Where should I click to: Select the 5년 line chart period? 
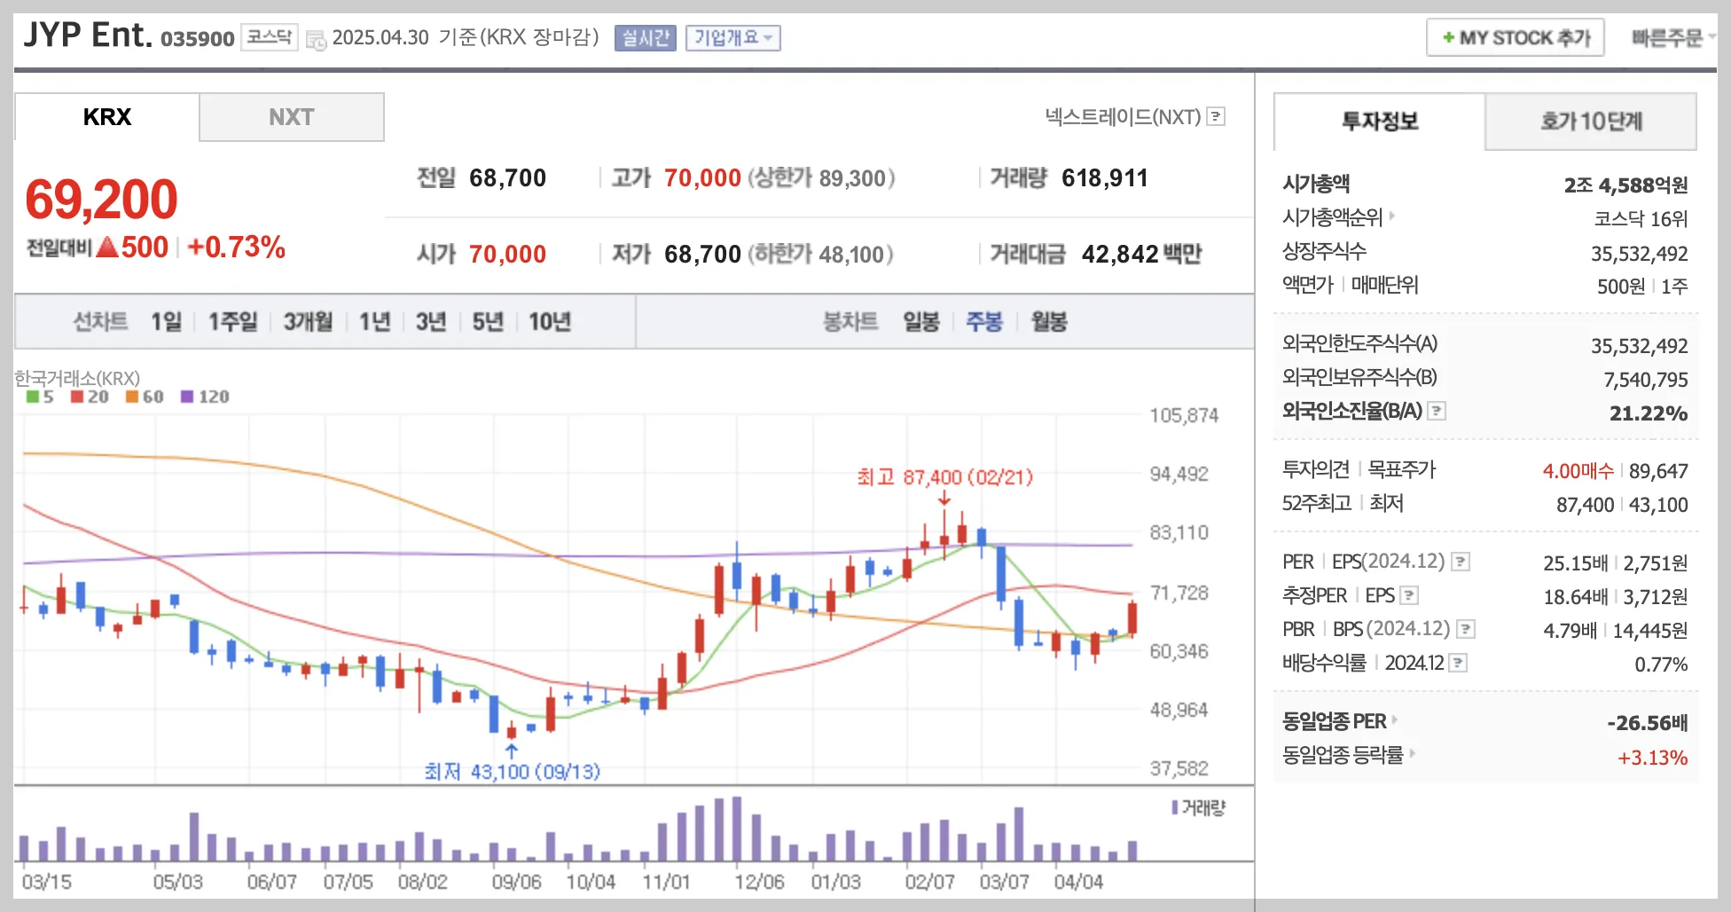488,321
